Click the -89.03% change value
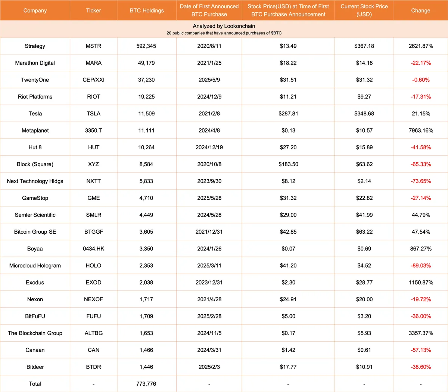Viewport: 448px width, 392px height. tap(421, 265)
